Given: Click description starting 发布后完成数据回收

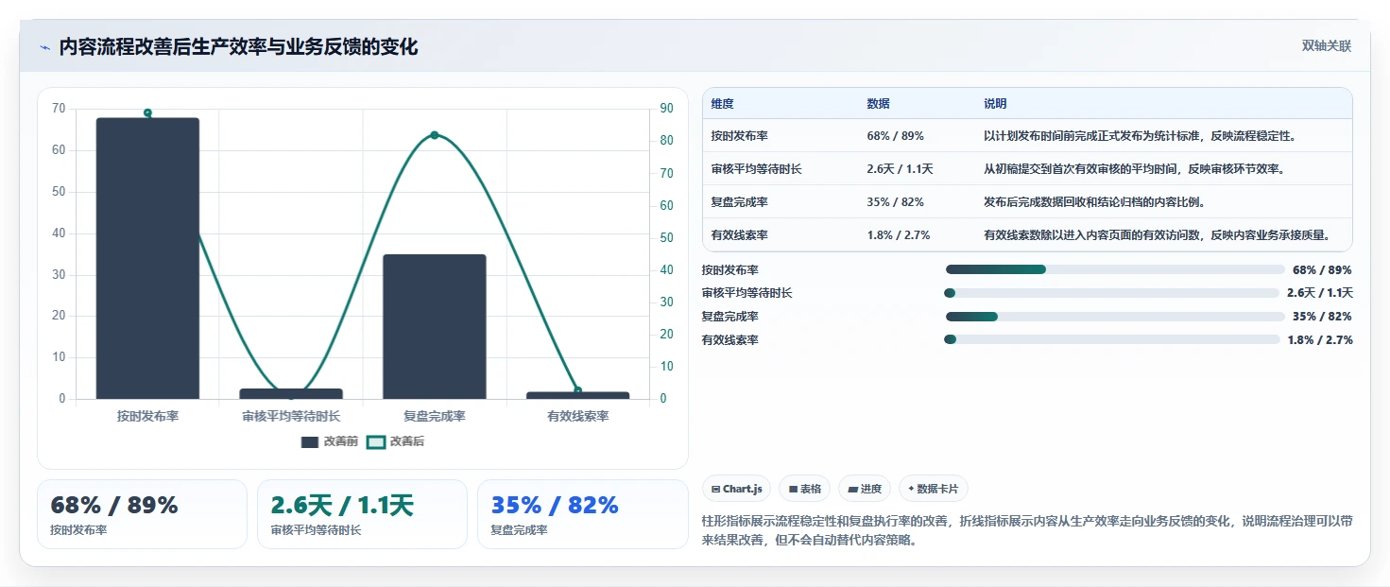Looking at the screenshot, I should coord(1093,202).
